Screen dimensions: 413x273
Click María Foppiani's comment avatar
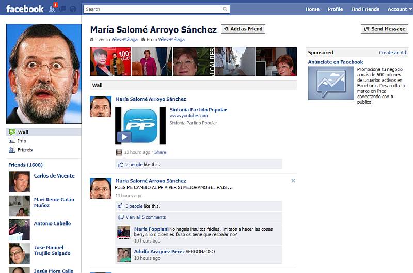(124, 232)
